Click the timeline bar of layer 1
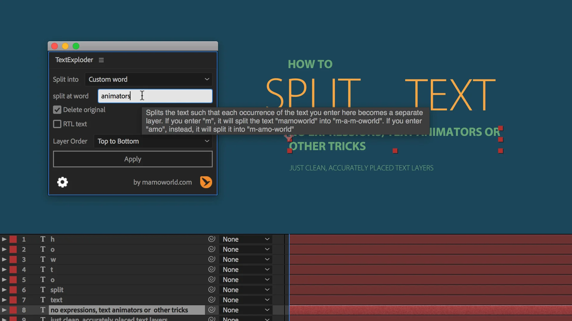Screen dimensions: 572x321 [430, 239]
